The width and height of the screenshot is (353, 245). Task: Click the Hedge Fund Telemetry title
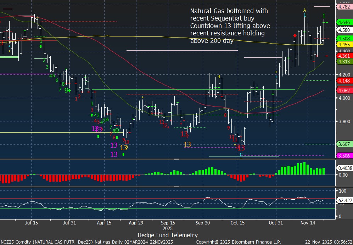[167, 235]
